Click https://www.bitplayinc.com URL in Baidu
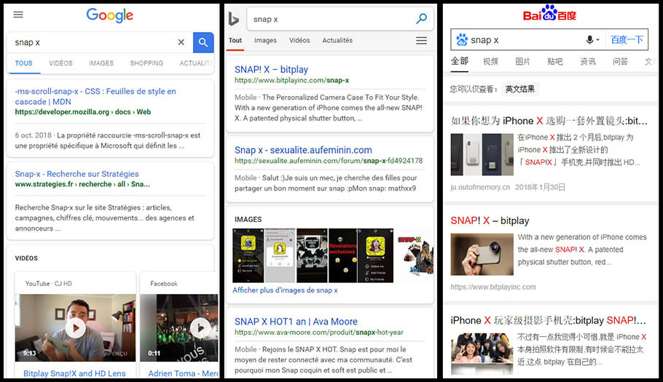 pos(493,287)
